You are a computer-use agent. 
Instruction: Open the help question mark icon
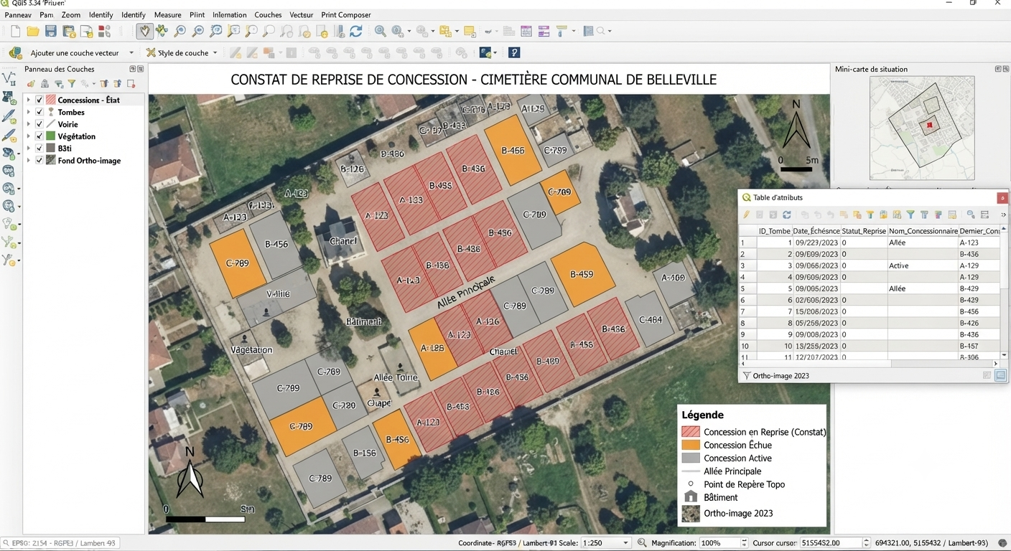(514, 52)
